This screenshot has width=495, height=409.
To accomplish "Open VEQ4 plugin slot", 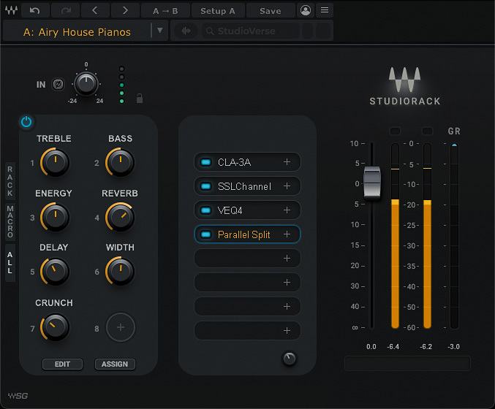I will 247,210.
